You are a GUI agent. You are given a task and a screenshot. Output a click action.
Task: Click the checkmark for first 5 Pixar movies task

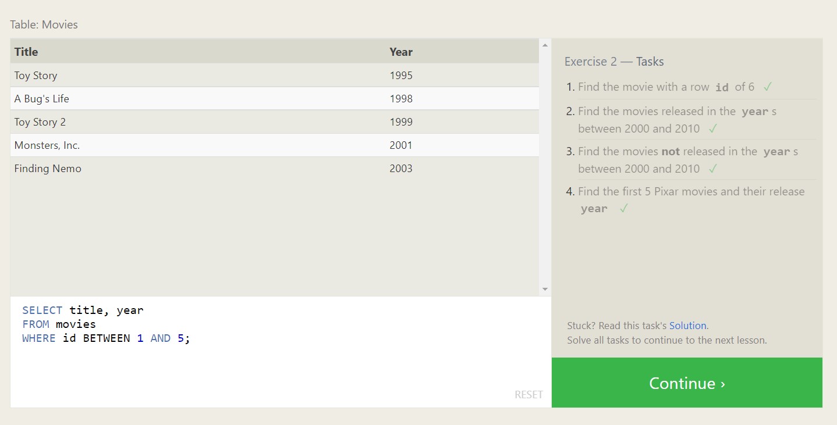point(623,208)
